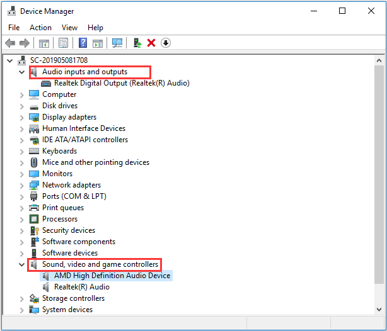Expand the System devices chevron
This screenshot has width=387, height=331.
[21, 310]
